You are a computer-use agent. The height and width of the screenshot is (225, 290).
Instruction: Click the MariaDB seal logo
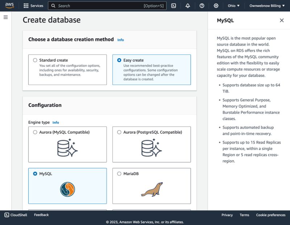(x=152, y=190)
